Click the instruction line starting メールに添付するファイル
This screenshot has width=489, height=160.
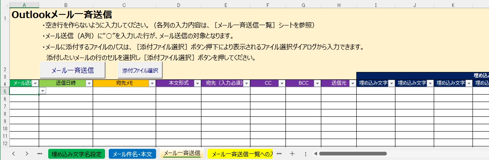coord(204,47)
